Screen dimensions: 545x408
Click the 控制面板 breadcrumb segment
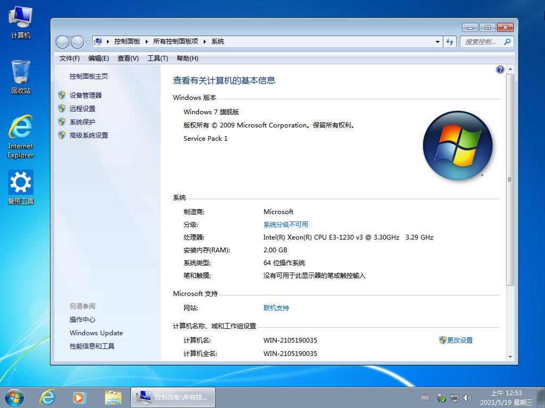pos(127,41)
